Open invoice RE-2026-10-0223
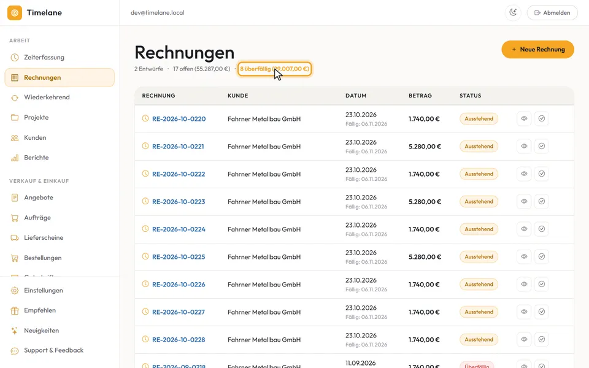The width and height of the screenshot is (589, 368). tap(179, 202)
